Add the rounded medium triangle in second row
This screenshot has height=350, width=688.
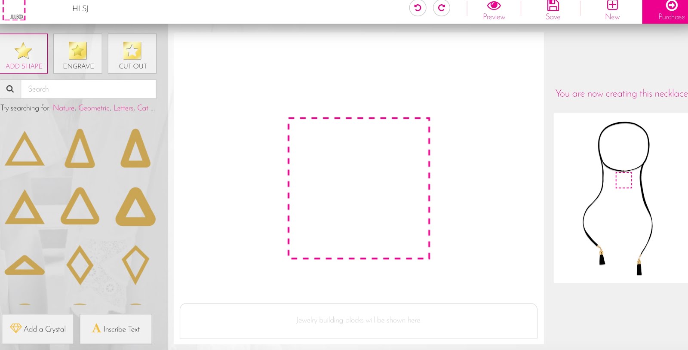(x=80, y=206)
